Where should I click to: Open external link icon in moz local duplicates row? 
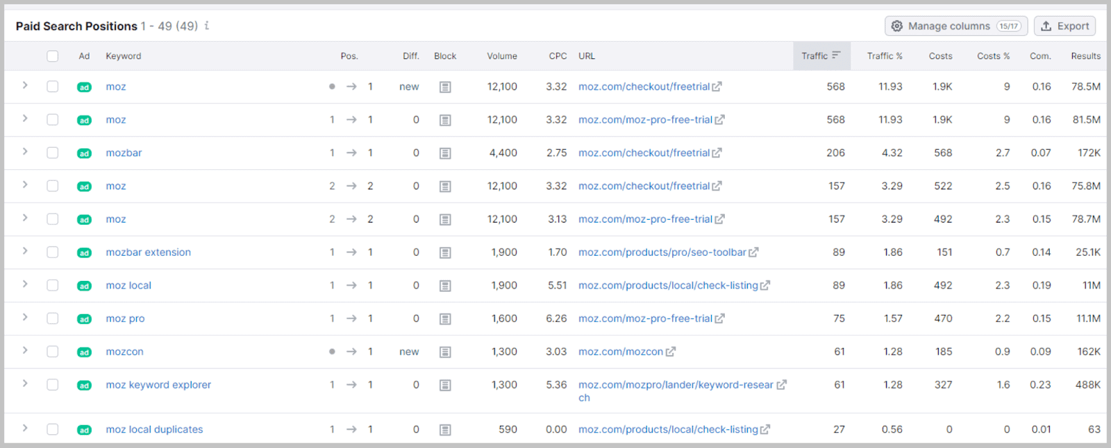click(765, 430)
